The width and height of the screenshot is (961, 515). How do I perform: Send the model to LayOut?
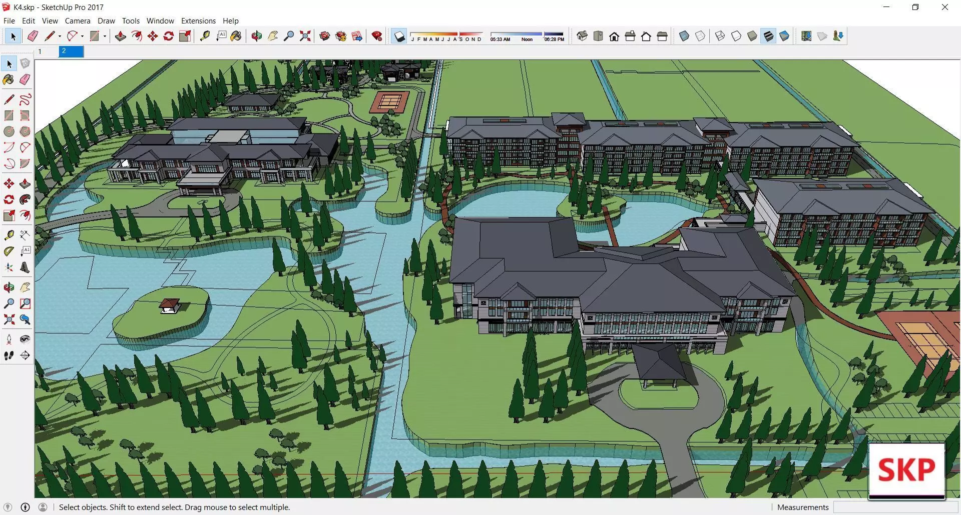coord(357,36)
